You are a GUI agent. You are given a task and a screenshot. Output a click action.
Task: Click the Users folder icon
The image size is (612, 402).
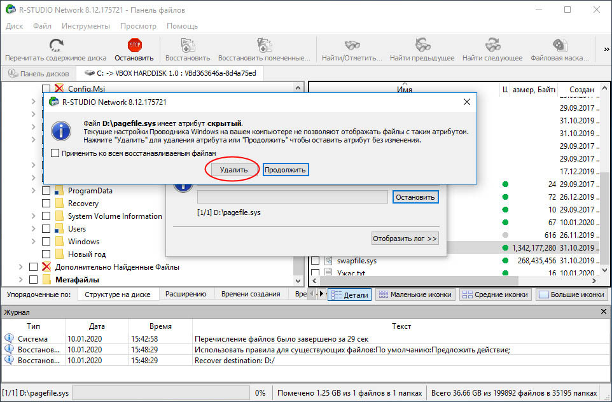[59, 229]
